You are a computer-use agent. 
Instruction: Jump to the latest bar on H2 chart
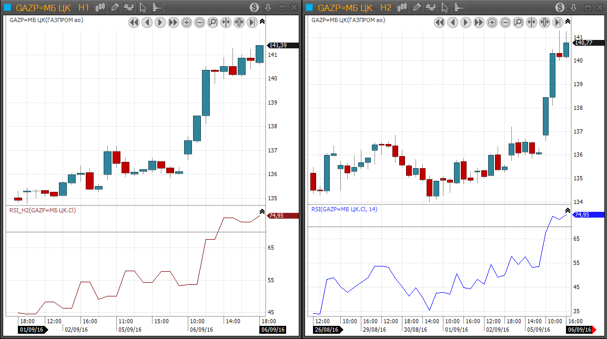pos(557,22)
